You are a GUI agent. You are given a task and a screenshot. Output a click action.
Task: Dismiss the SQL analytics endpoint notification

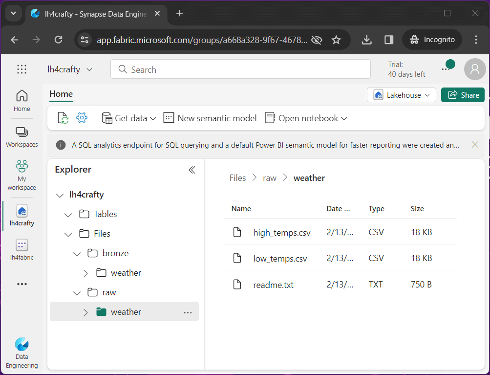coord(475,145)
